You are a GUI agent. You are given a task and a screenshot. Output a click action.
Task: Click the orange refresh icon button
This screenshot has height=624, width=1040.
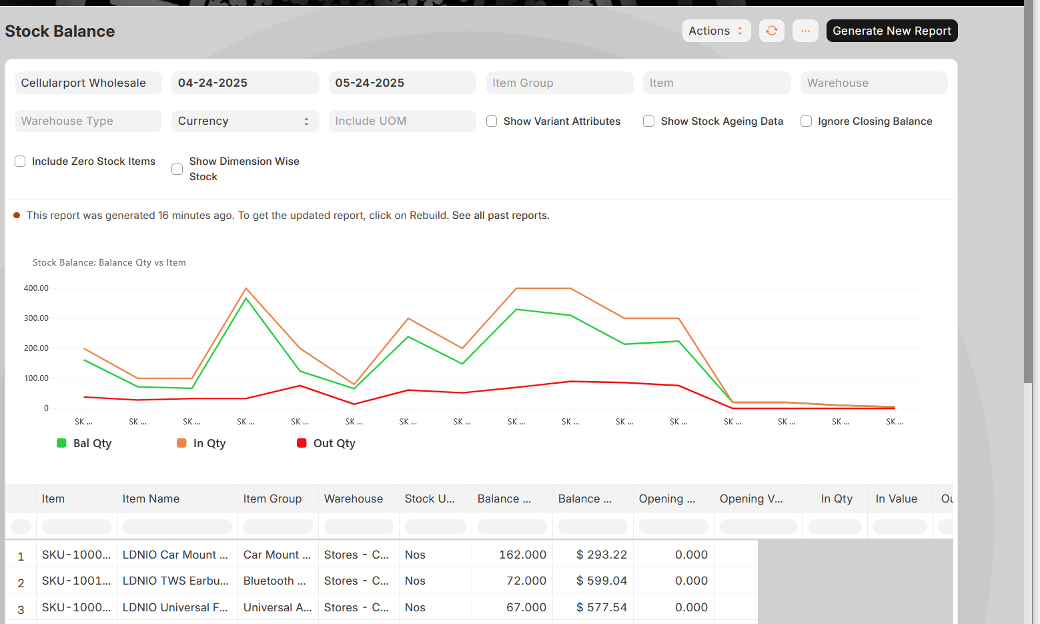coord(772,31)
